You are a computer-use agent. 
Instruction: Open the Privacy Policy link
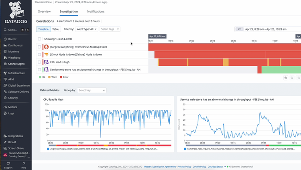pos(184,166)
